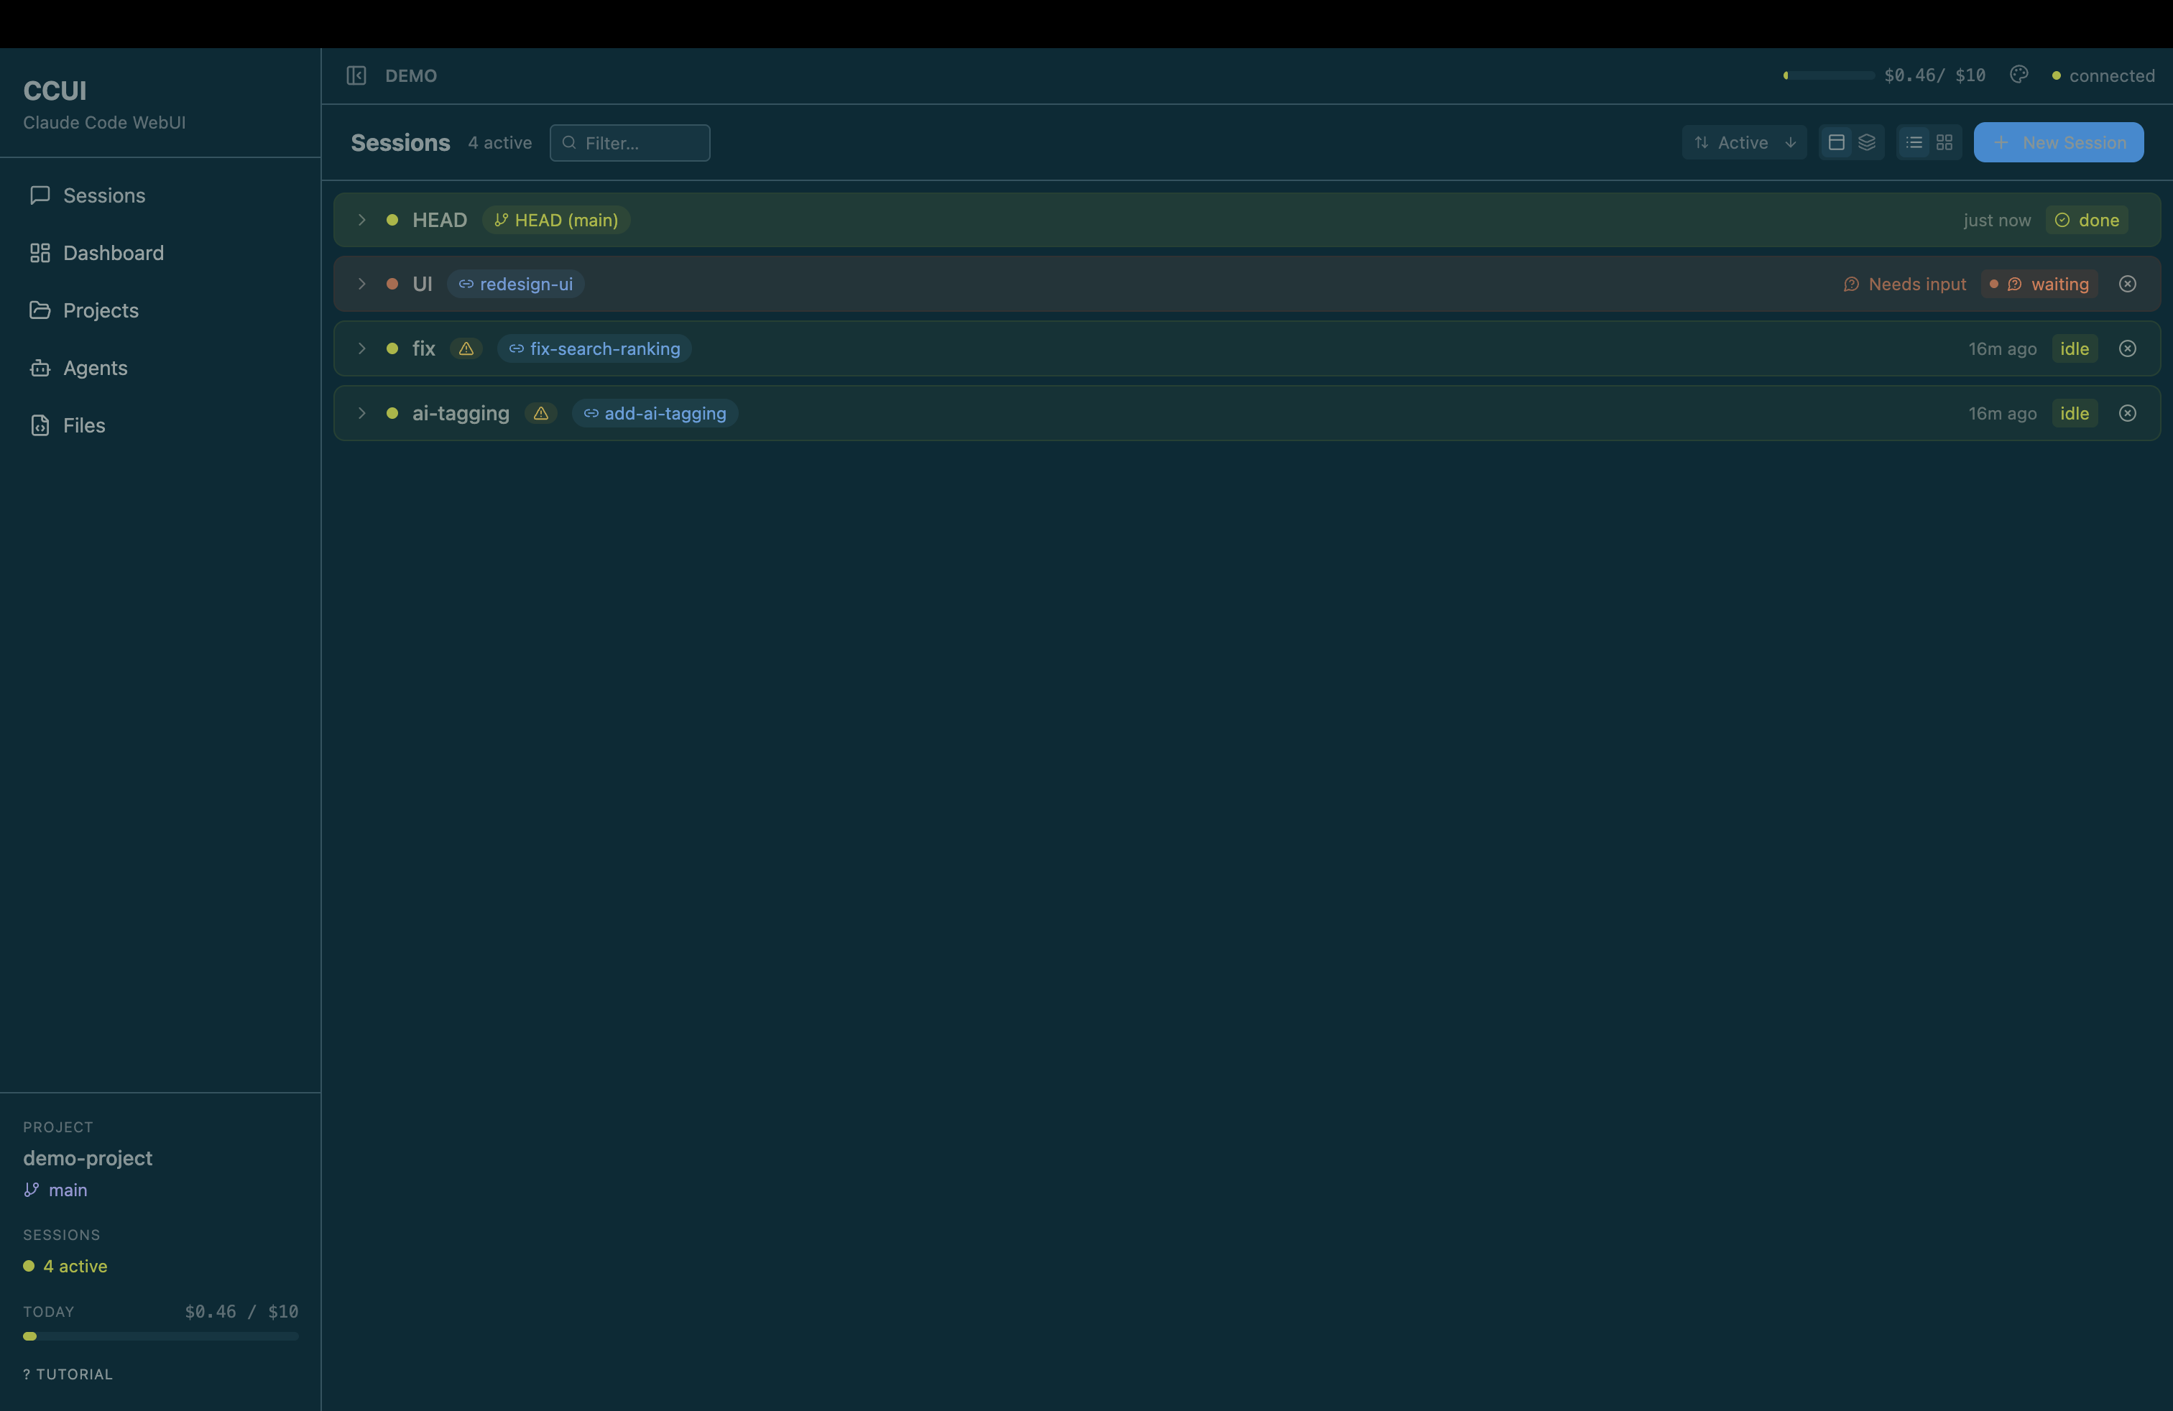
Task: Open the Dashboard from the sidebar
Action: (112, 253)
